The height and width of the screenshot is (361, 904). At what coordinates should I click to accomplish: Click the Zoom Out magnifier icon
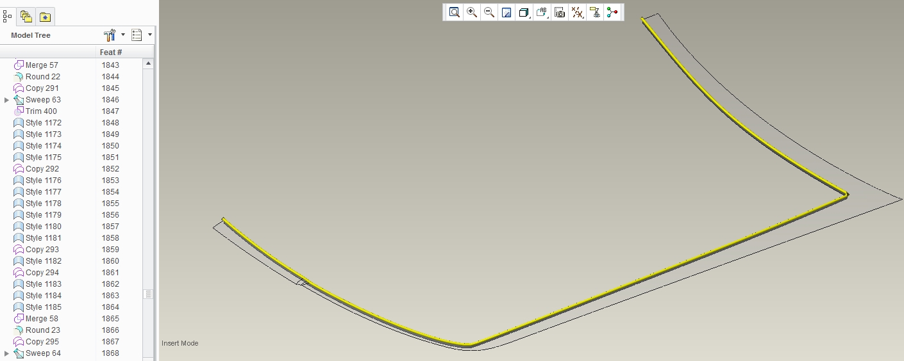(489, 12)
